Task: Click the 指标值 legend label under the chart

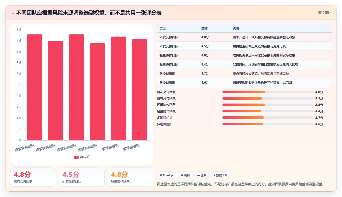Action: point(85,157)
